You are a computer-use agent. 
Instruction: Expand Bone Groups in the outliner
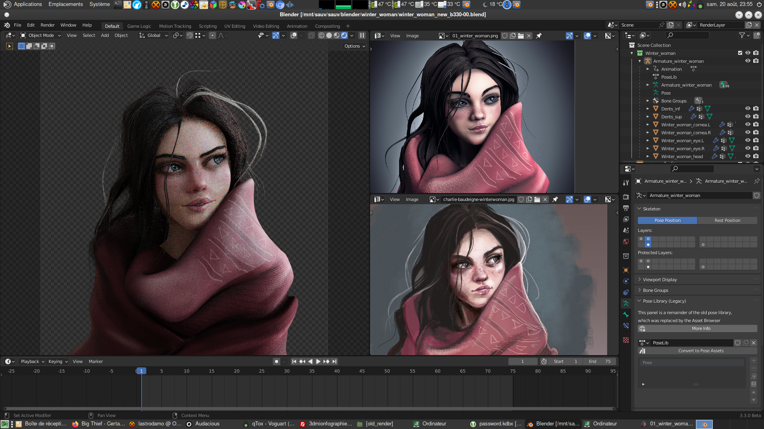[x=648, y=101]
